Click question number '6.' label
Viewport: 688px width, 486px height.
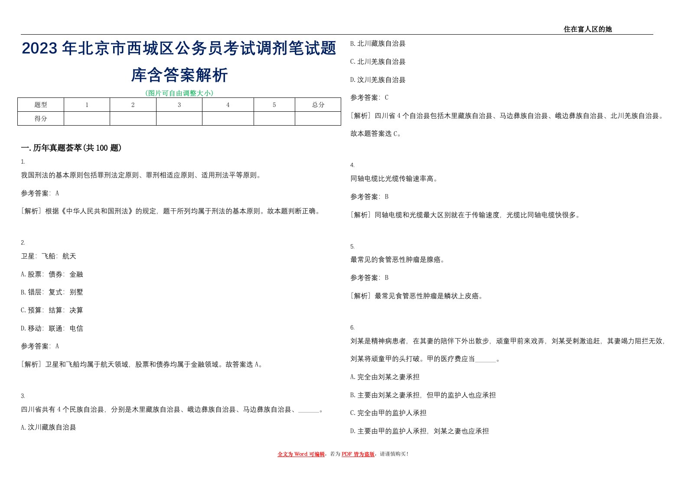coord(352,327)
